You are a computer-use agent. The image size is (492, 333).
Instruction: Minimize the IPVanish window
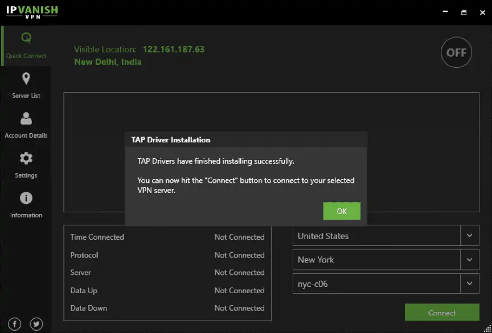click(445, 12)
